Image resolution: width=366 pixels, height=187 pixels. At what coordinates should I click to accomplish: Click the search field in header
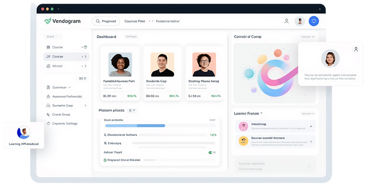point(106,21)
